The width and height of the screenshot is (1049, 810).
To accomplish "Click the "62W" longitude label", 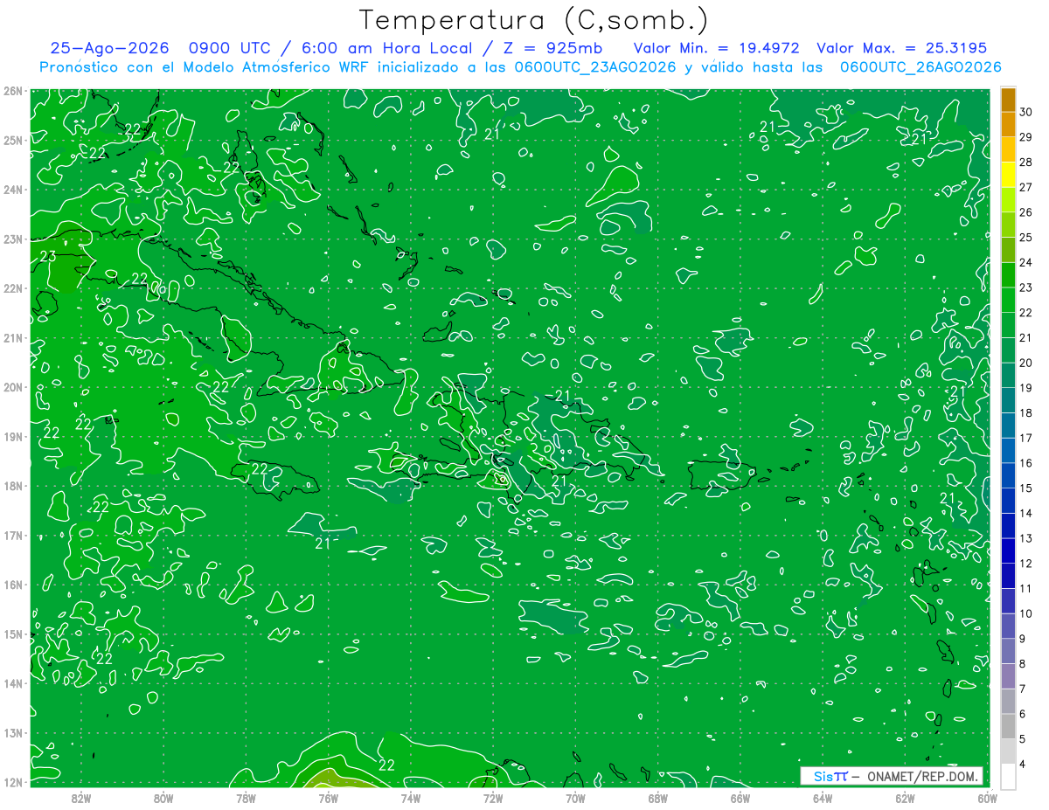I will coord(904,798).
